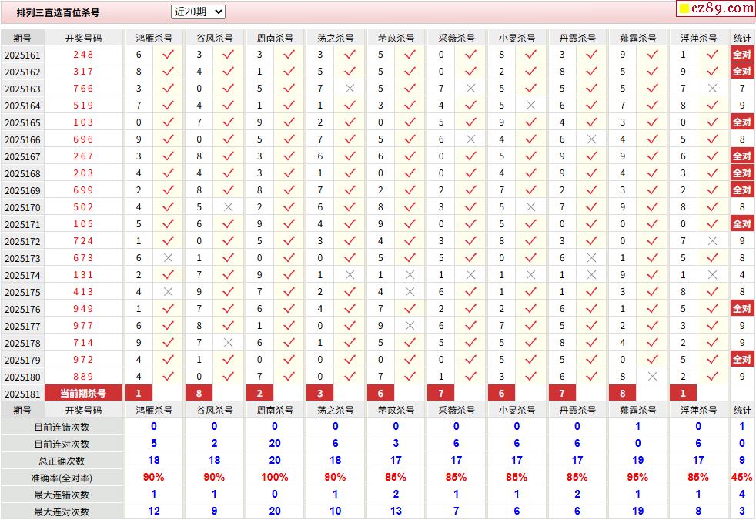This screenshot has height=520, width=756.
Task: Click the 全对 badge in row 2025171
Action: click(x=742, y=224)
